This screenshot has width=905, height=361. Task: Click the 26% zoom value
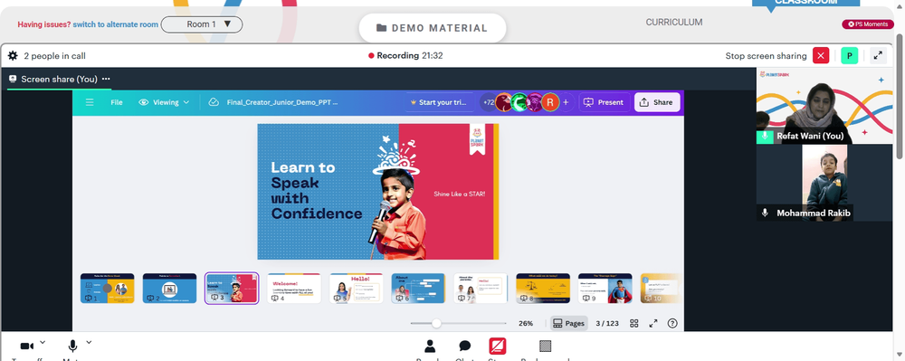[526, 324]
